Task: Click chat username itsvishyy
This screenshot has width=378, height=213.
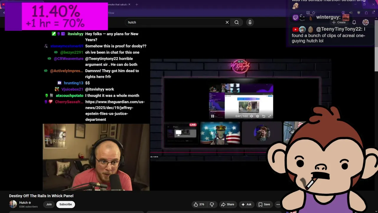Action: pos(75,34)
